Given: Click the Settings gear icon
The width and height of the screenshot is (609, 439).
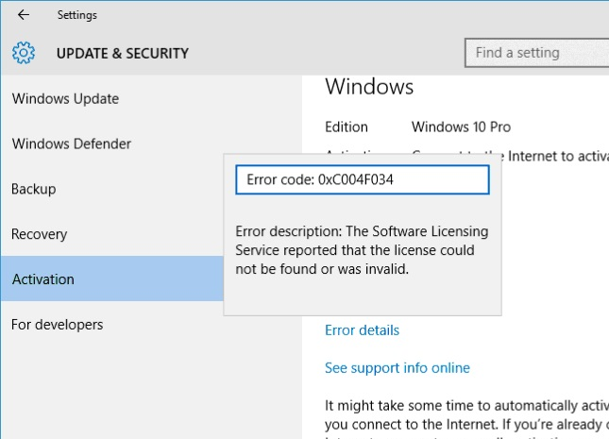Looking at the screenshot, I should pyautogui.click(x=24, y=53).
